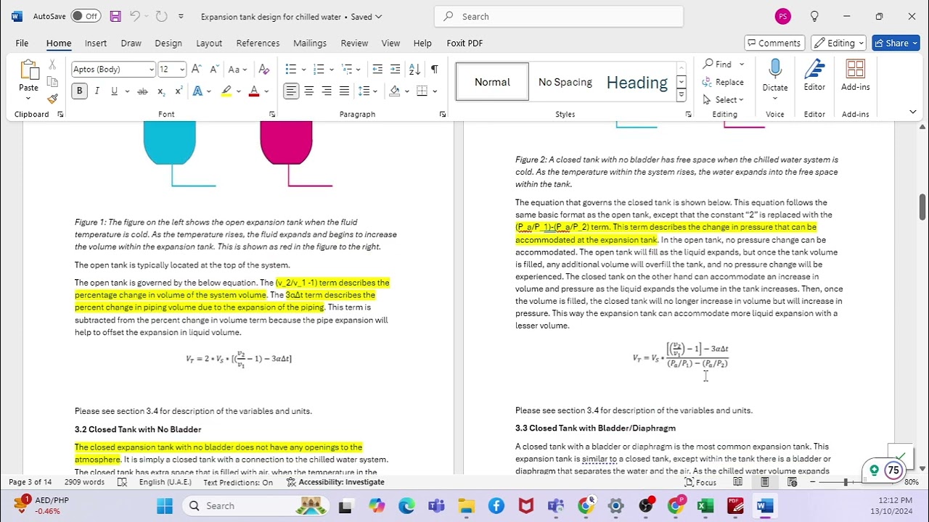This screenshot has width=929, height=522.
Task: Click the Replace button in Editing group
Action: pos(723,82)
